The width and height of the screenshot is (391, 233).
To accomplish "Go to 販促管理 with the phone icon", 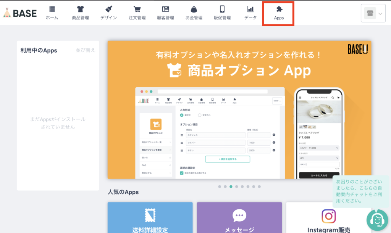I will pos(222,13).
